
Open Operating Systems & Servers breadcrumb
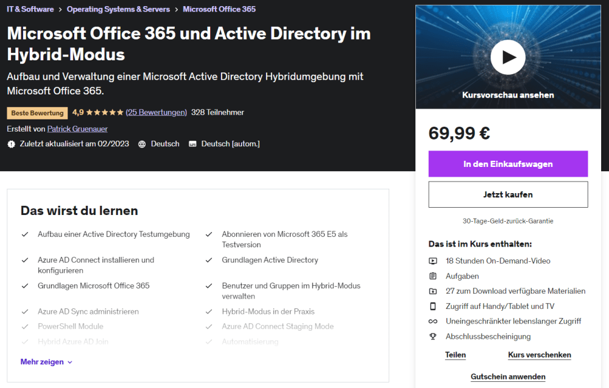coord(118,9)
